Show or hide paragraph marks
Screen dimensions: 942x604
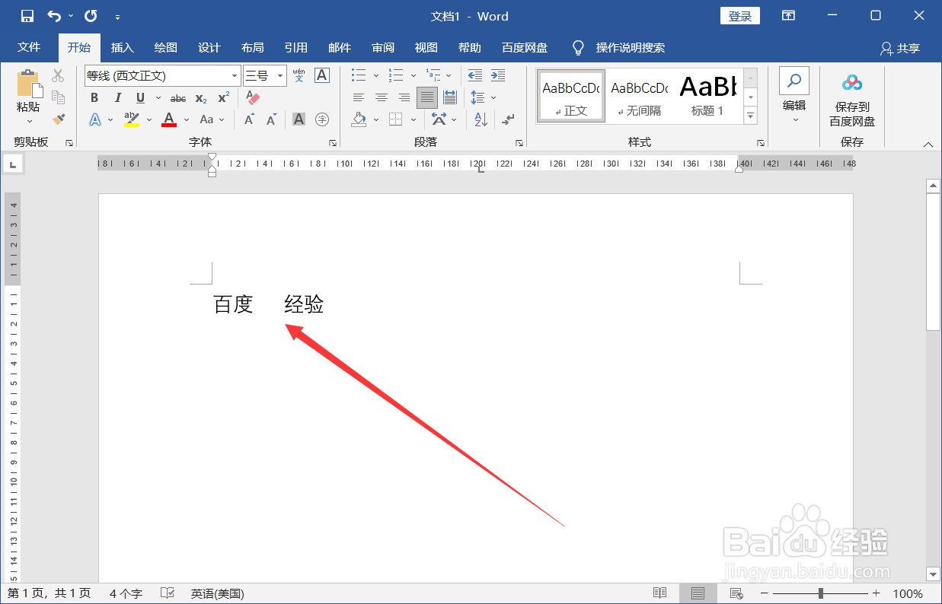coord(509,119)
